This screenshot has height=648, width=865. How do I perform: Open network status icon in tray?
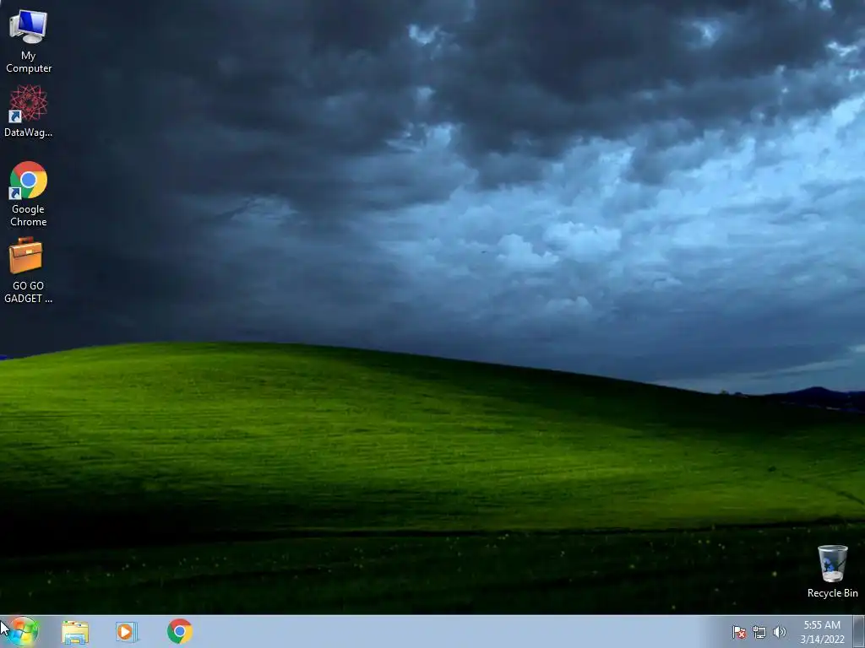[759, 632]
